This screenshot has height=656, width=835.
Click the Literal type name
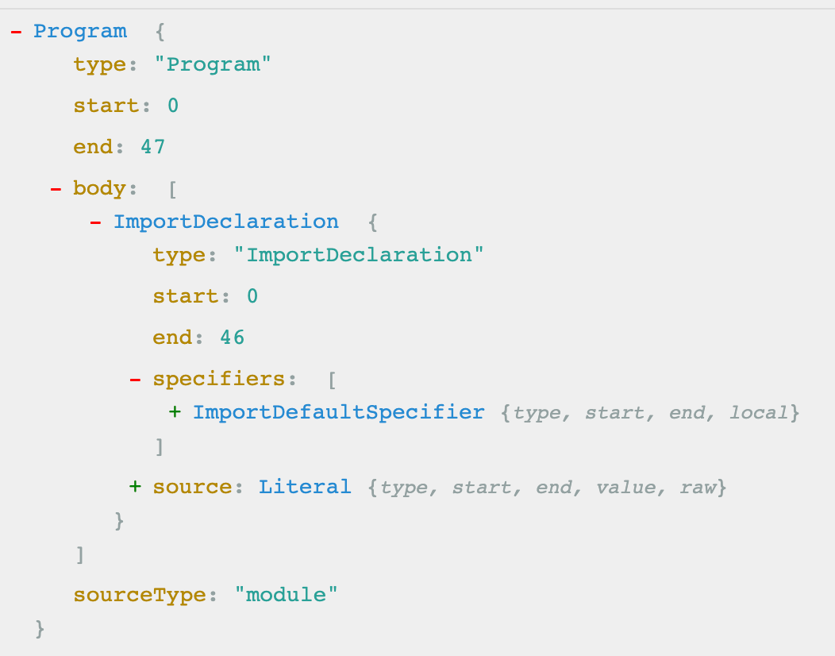(304, 487)
